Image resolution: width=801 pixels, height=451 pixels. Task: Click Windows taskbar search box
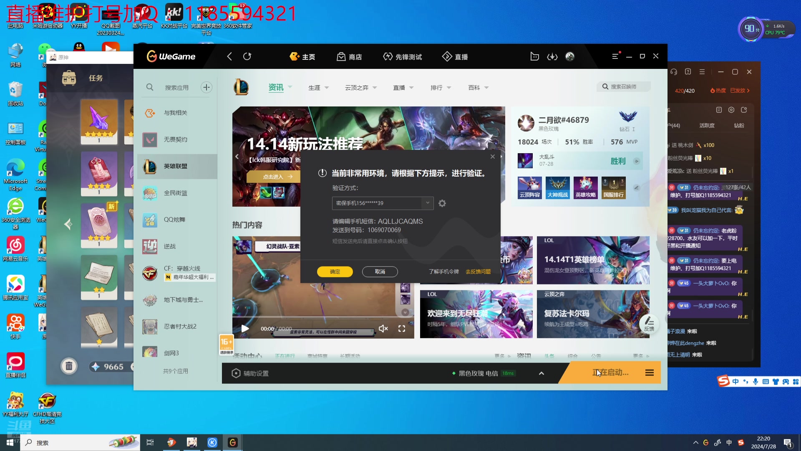[80, 443]
